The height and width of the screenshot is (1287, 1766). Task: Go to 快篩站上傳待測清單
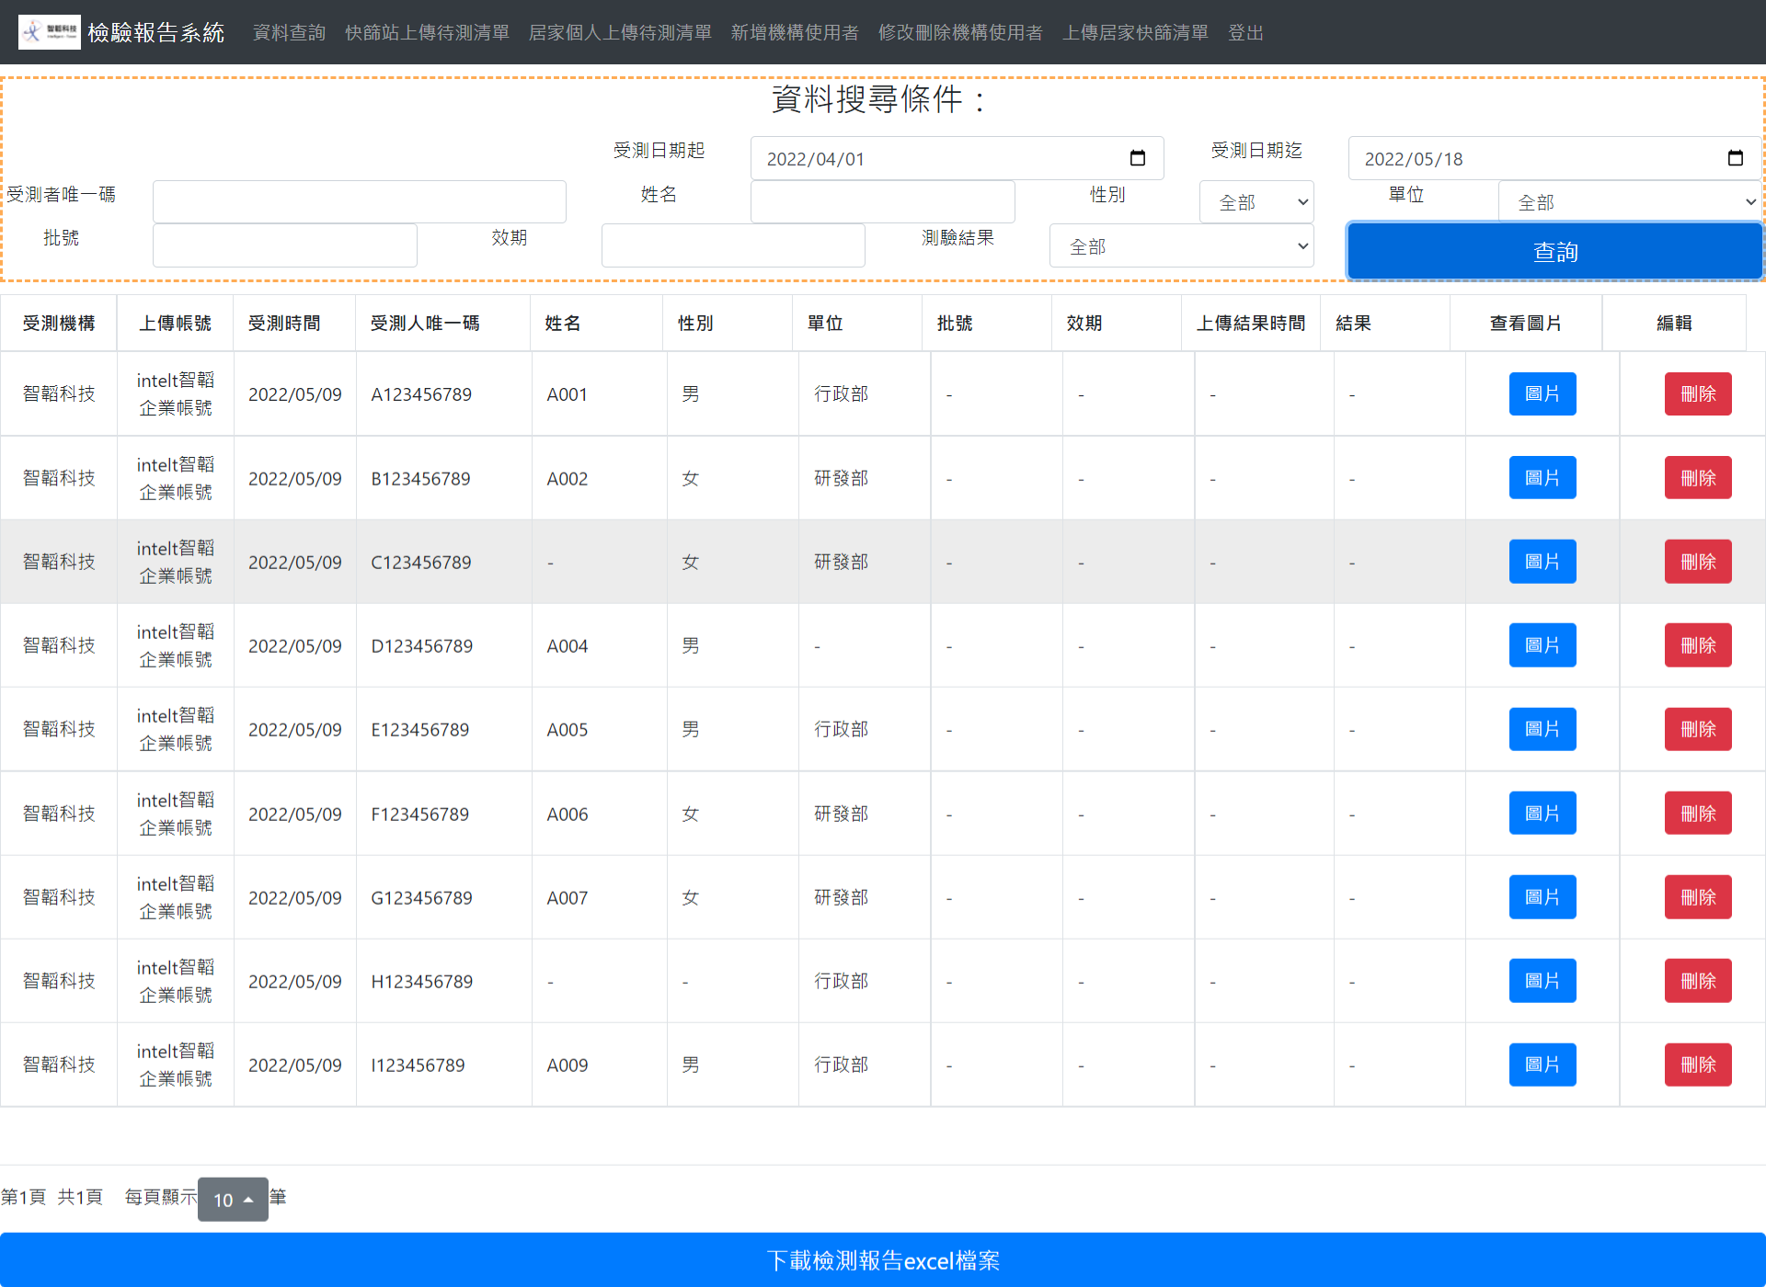coord(428,32)
